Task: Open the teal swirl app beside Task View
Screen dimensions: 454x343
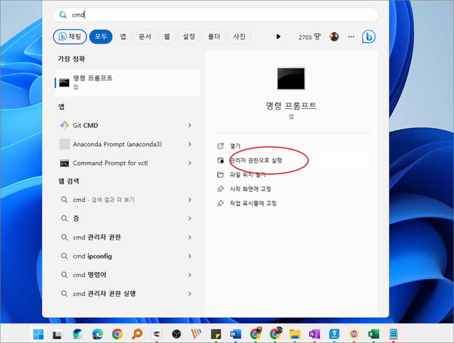Action: pos(77,334)
